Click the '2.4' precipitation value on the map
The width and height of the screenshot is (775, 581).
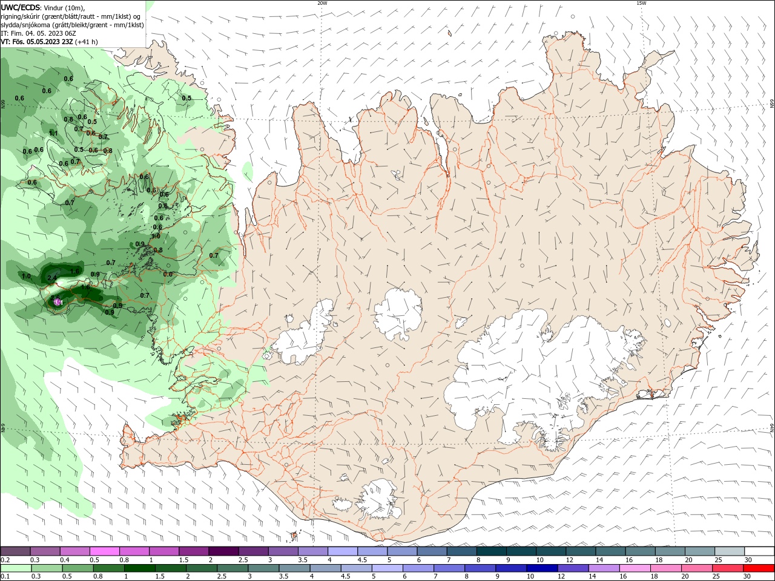click(52, 278)
